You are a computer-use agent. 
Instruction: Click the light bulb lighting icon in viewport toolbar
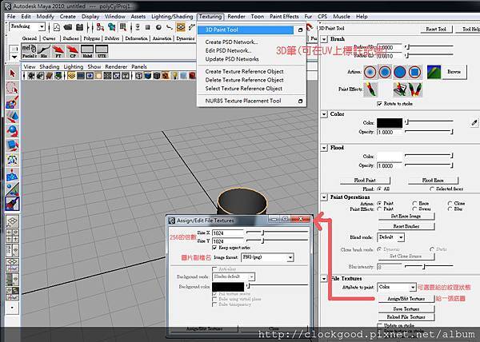(174, 75)
